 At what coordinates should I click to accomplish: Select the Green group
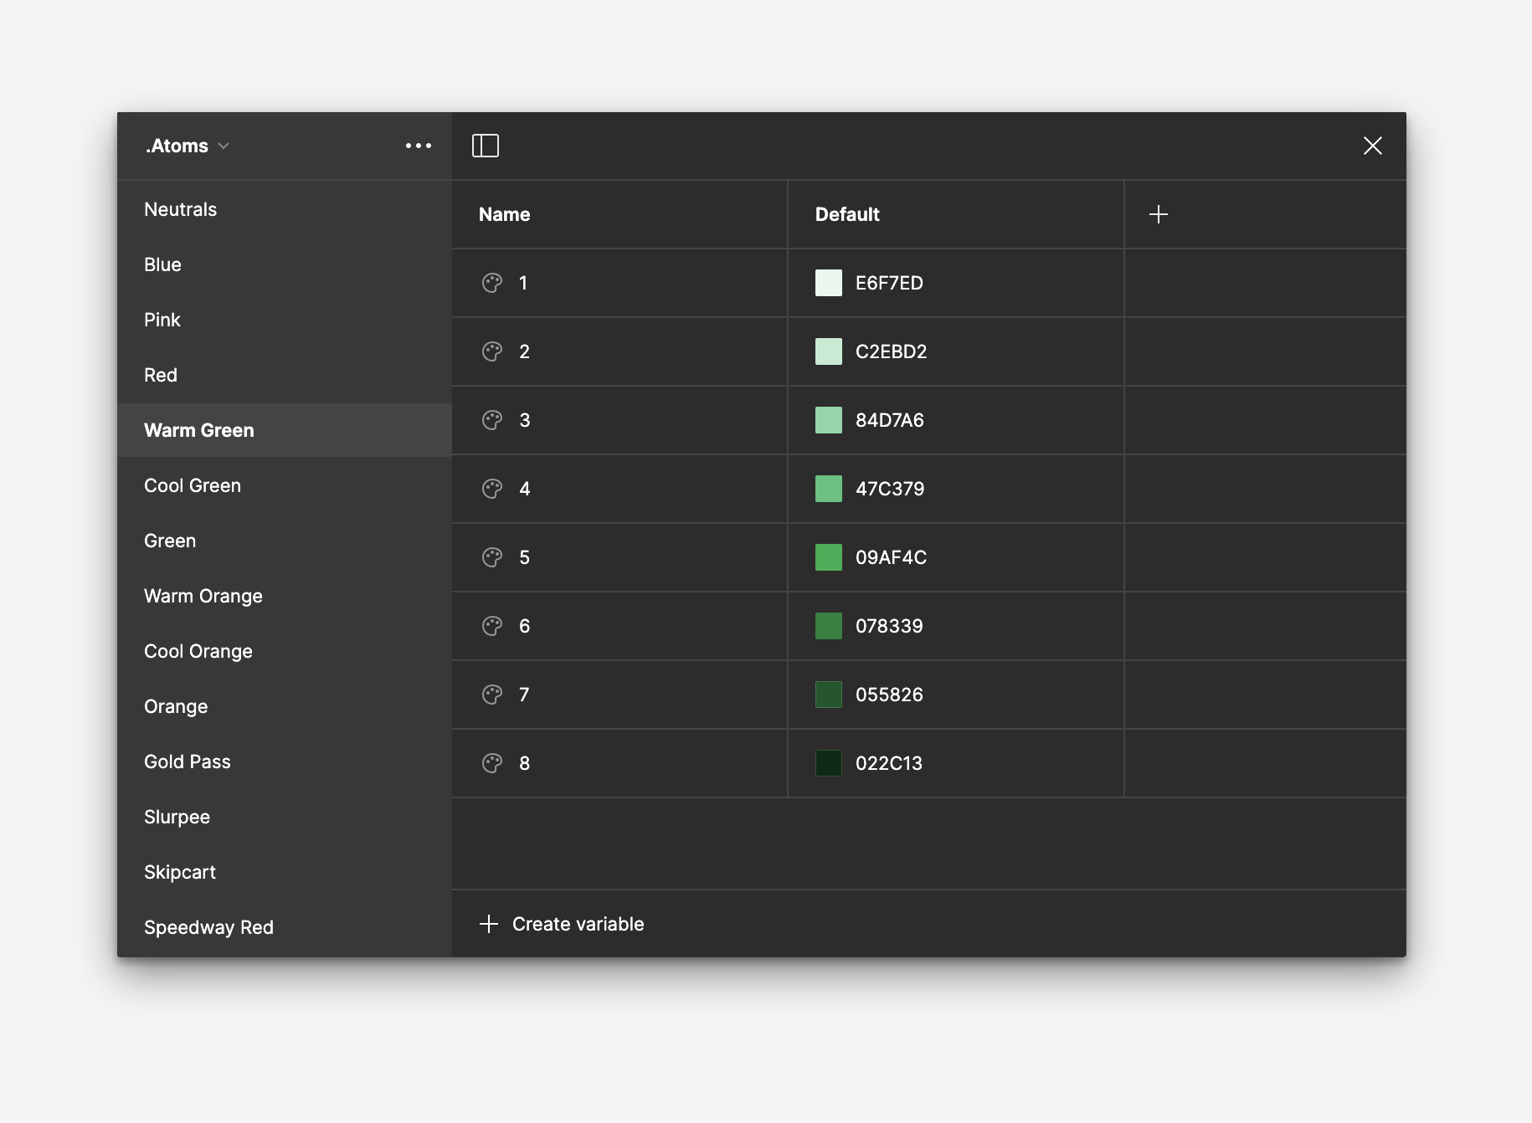285,541
